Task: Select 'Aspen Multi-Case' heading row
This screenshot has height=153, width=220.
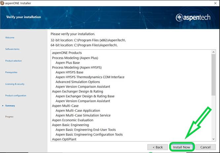Action: [65, 106]
